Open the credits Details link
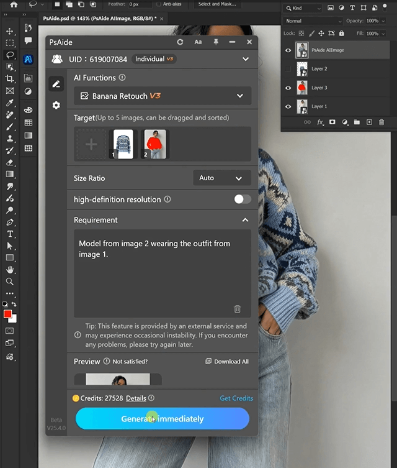The height and width of the screenshot is (468, 397). (x=136, y=398)
